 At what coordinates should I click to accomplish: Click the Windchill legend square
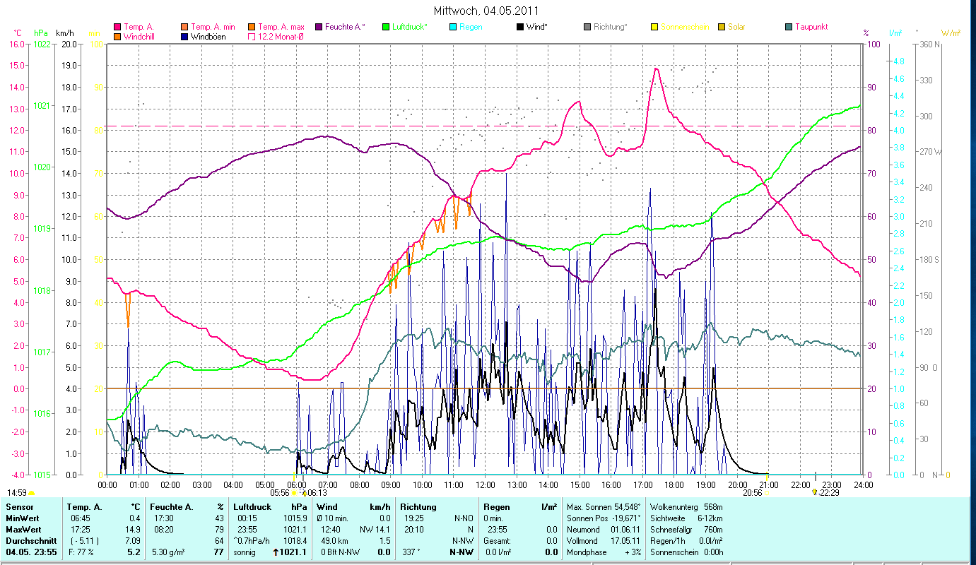coord(117,36)
